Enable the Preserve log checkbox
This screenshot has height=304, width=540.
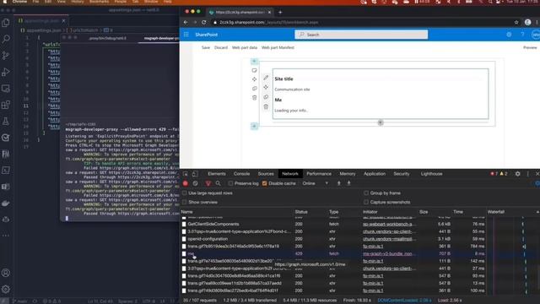pyautogui.click(x=230, y=183)
